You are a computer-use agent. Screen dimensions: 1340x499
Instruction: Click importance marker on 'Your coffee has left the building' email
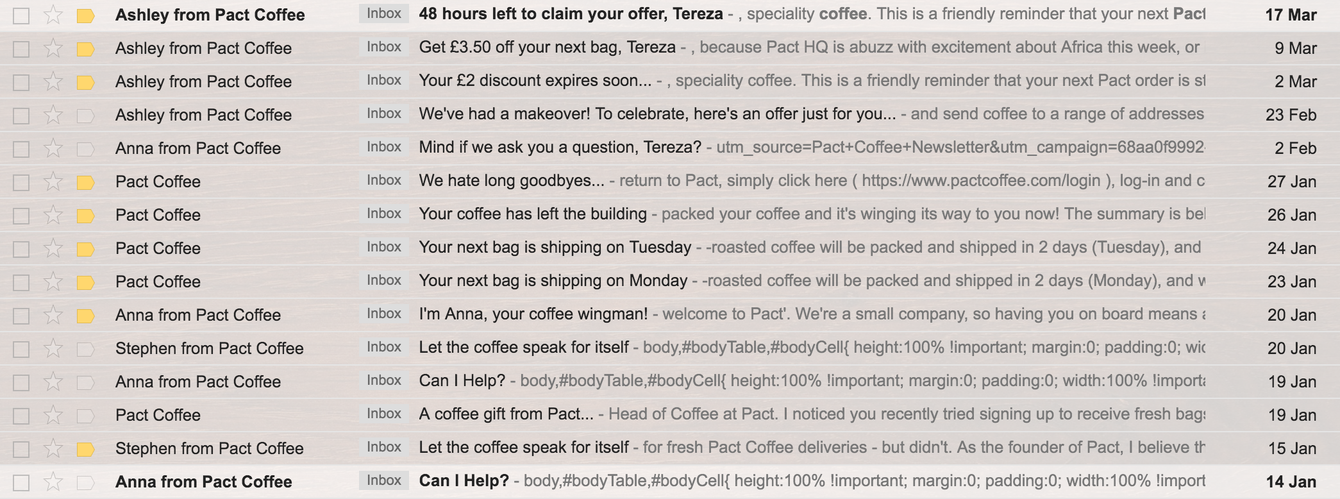click(85, 216)
